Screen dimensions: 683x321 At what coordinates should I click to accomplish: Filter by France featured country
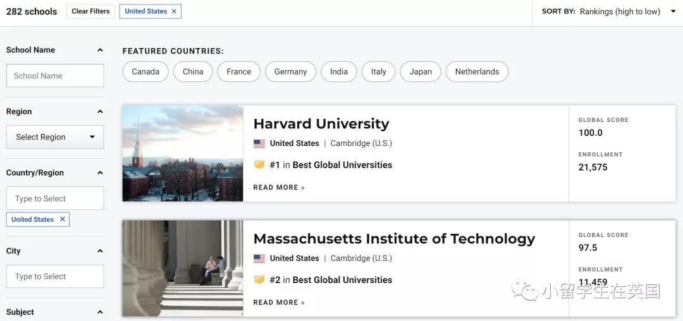[x=238, y=72]
